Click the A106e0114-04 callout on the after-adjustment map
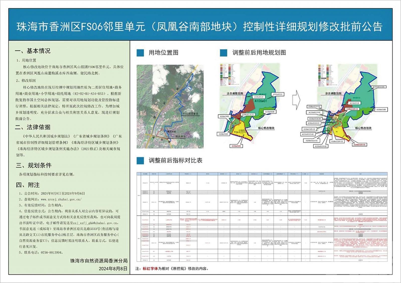Screen dimensions: 401x283 click(x=315, y=119)
